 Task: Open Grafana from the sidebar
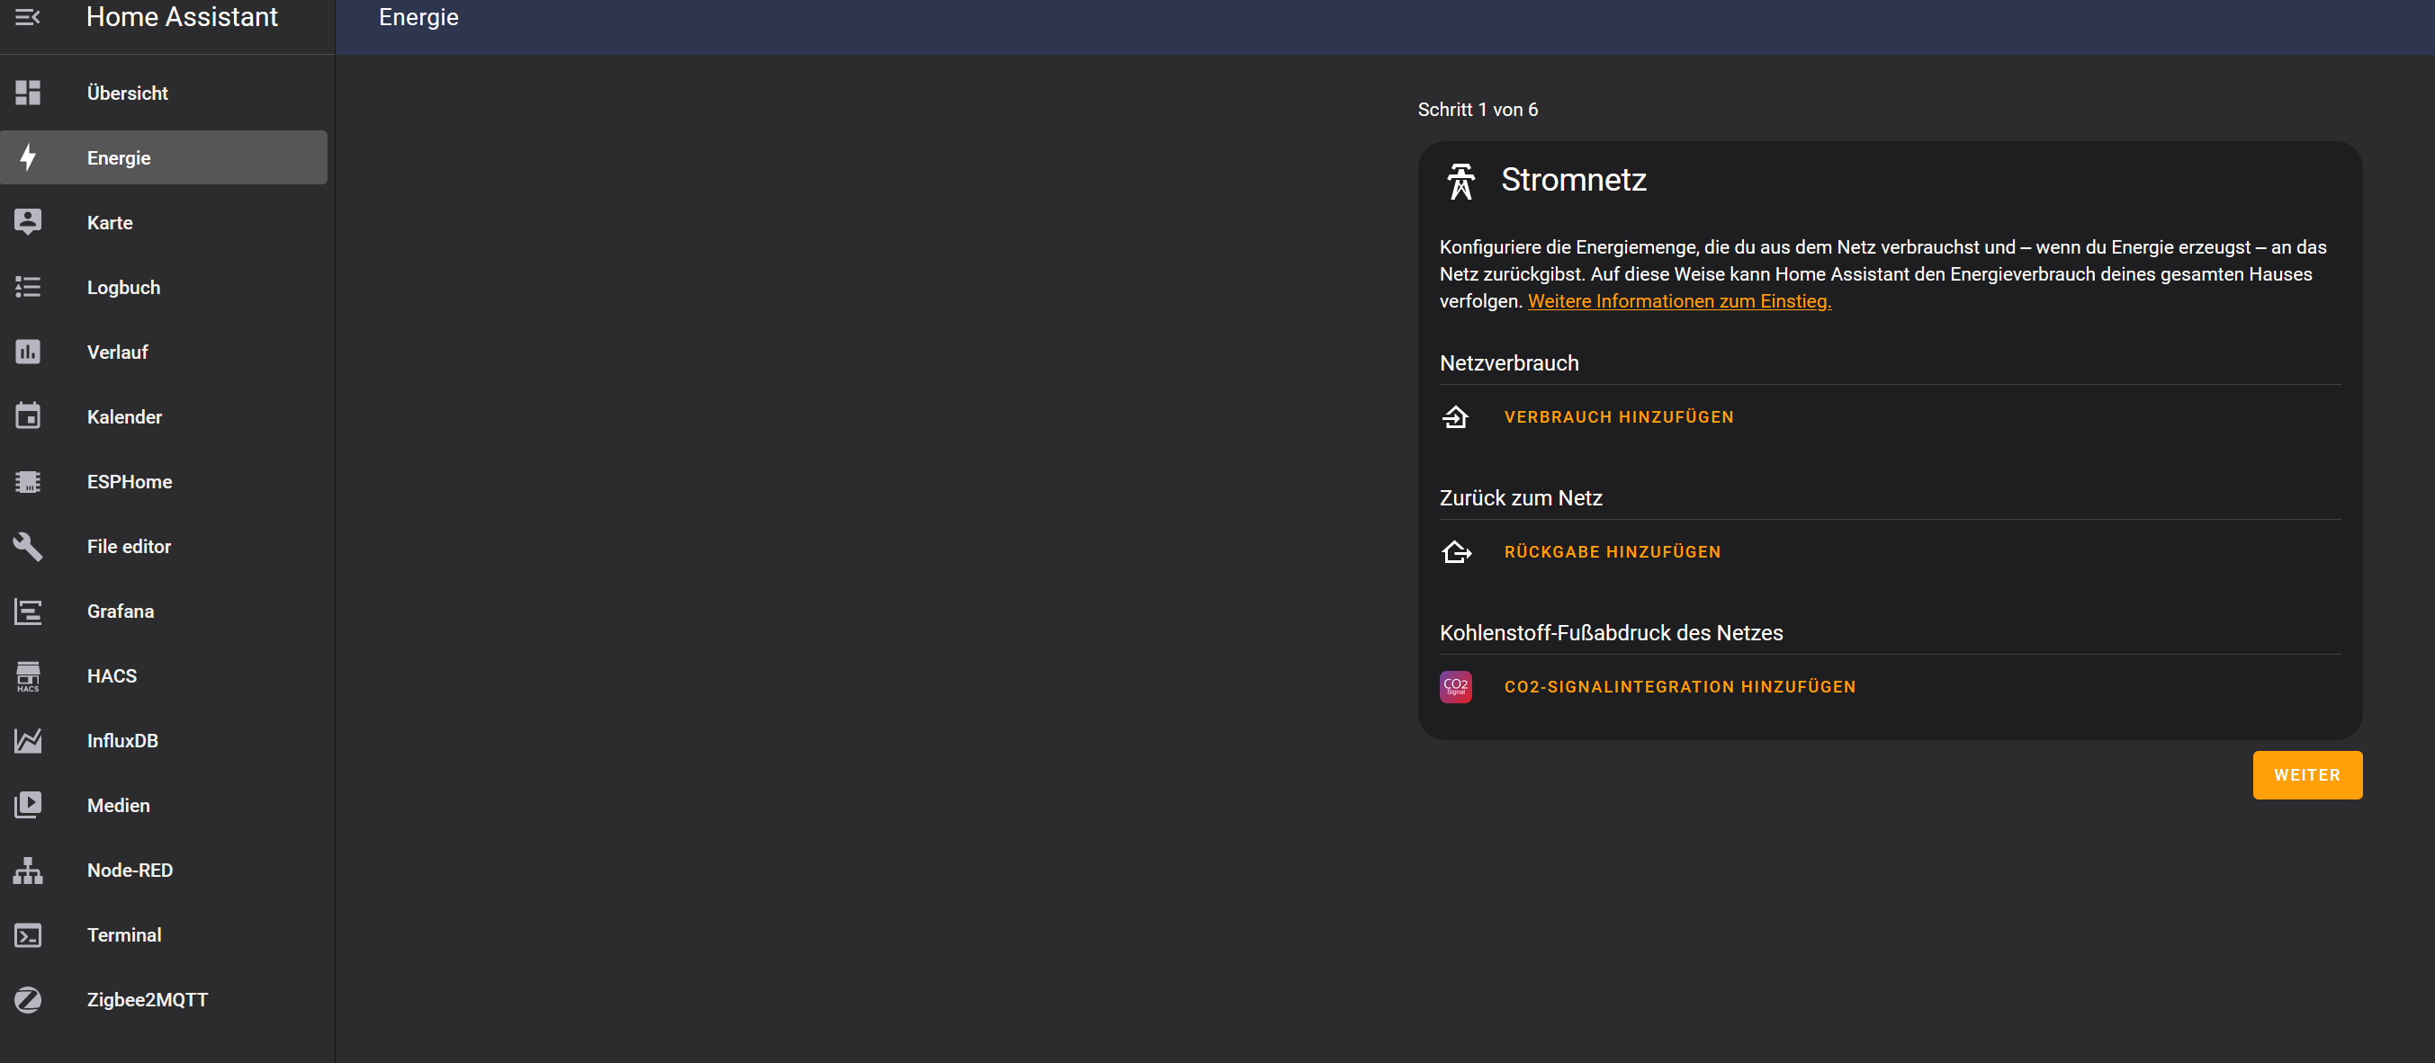[x=120, y=612]
